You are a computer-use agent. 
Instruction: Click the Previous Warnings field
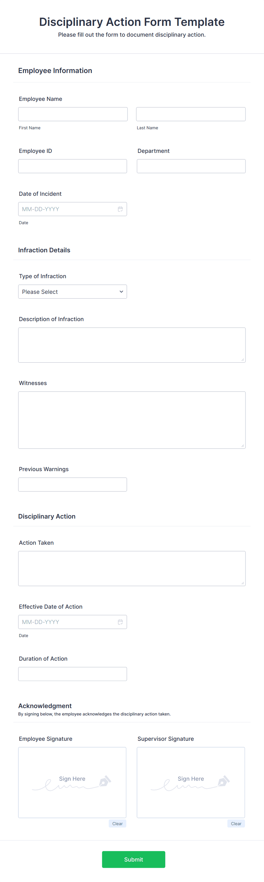pos(72,484)
